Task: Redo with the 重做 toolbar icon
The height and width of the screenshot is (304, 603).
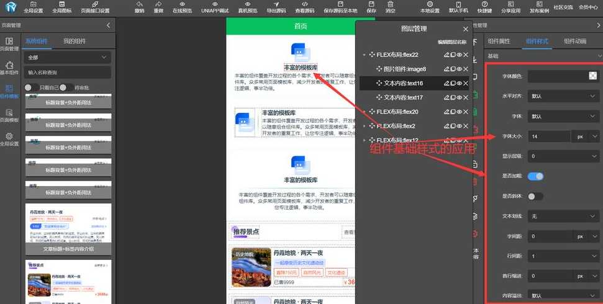Action: (158, 7)
